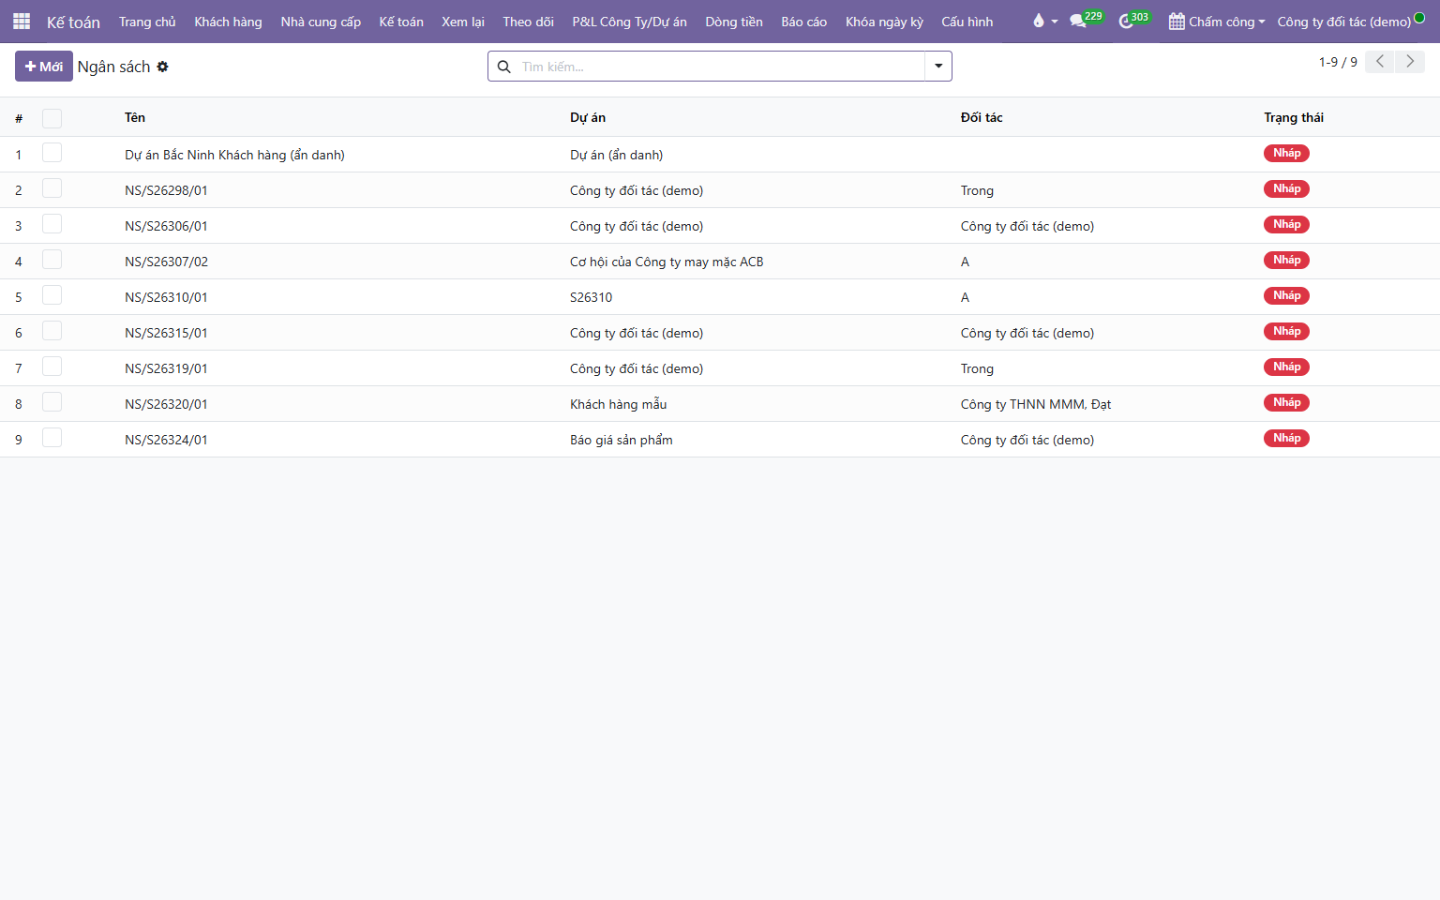Image resolution: width=1440 pixels, height=900 pixels.
Task: Open the apps grid menu icon
Action: [x=21, y=21]
